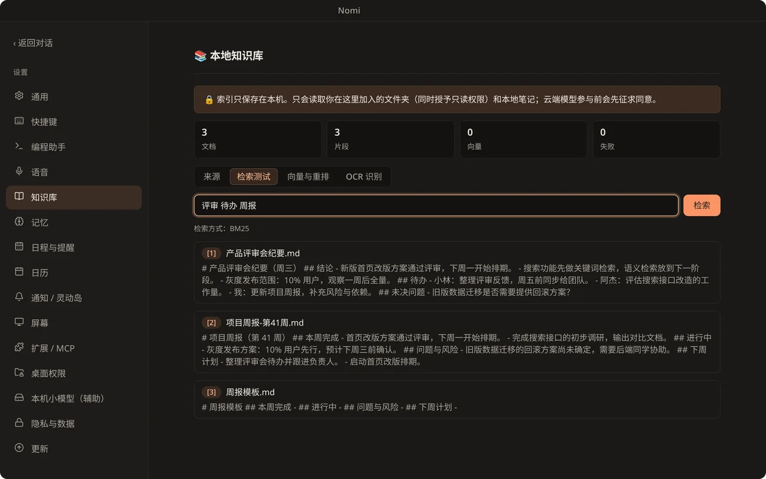Select the 语音 microphone icon
766x479 pixels.
(x=19, y=172)
